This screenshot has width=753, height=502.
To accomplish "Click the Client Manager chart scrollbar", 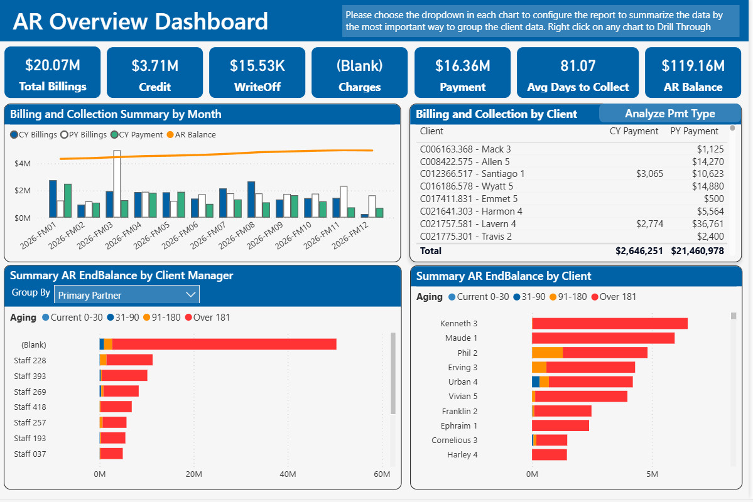I will tap(393, 373).
